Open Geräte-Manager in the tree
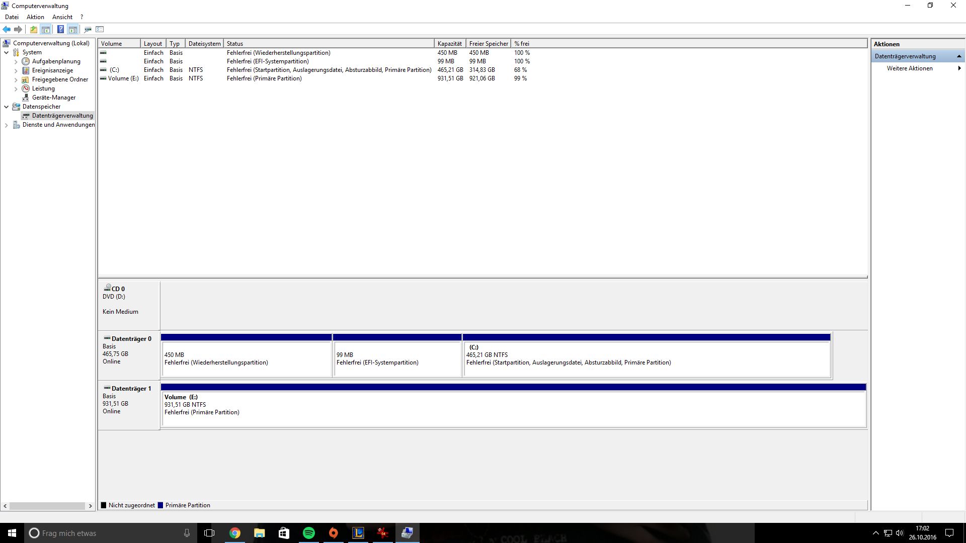 click(x=53, y=98)
